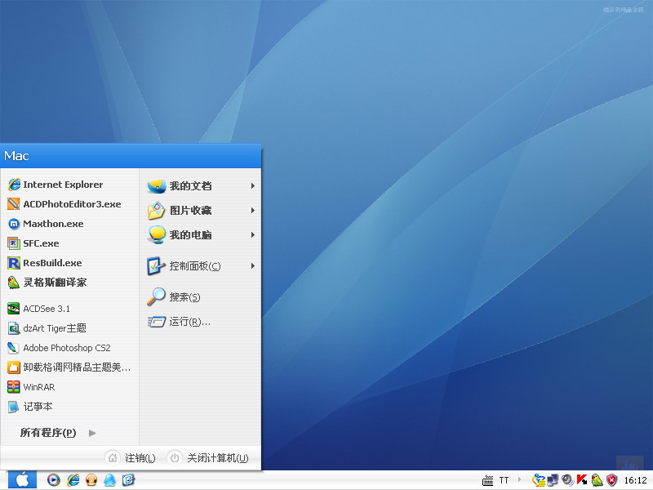Expand hidden tray icons arrow

pyautogui.click(x=519, y=479)
